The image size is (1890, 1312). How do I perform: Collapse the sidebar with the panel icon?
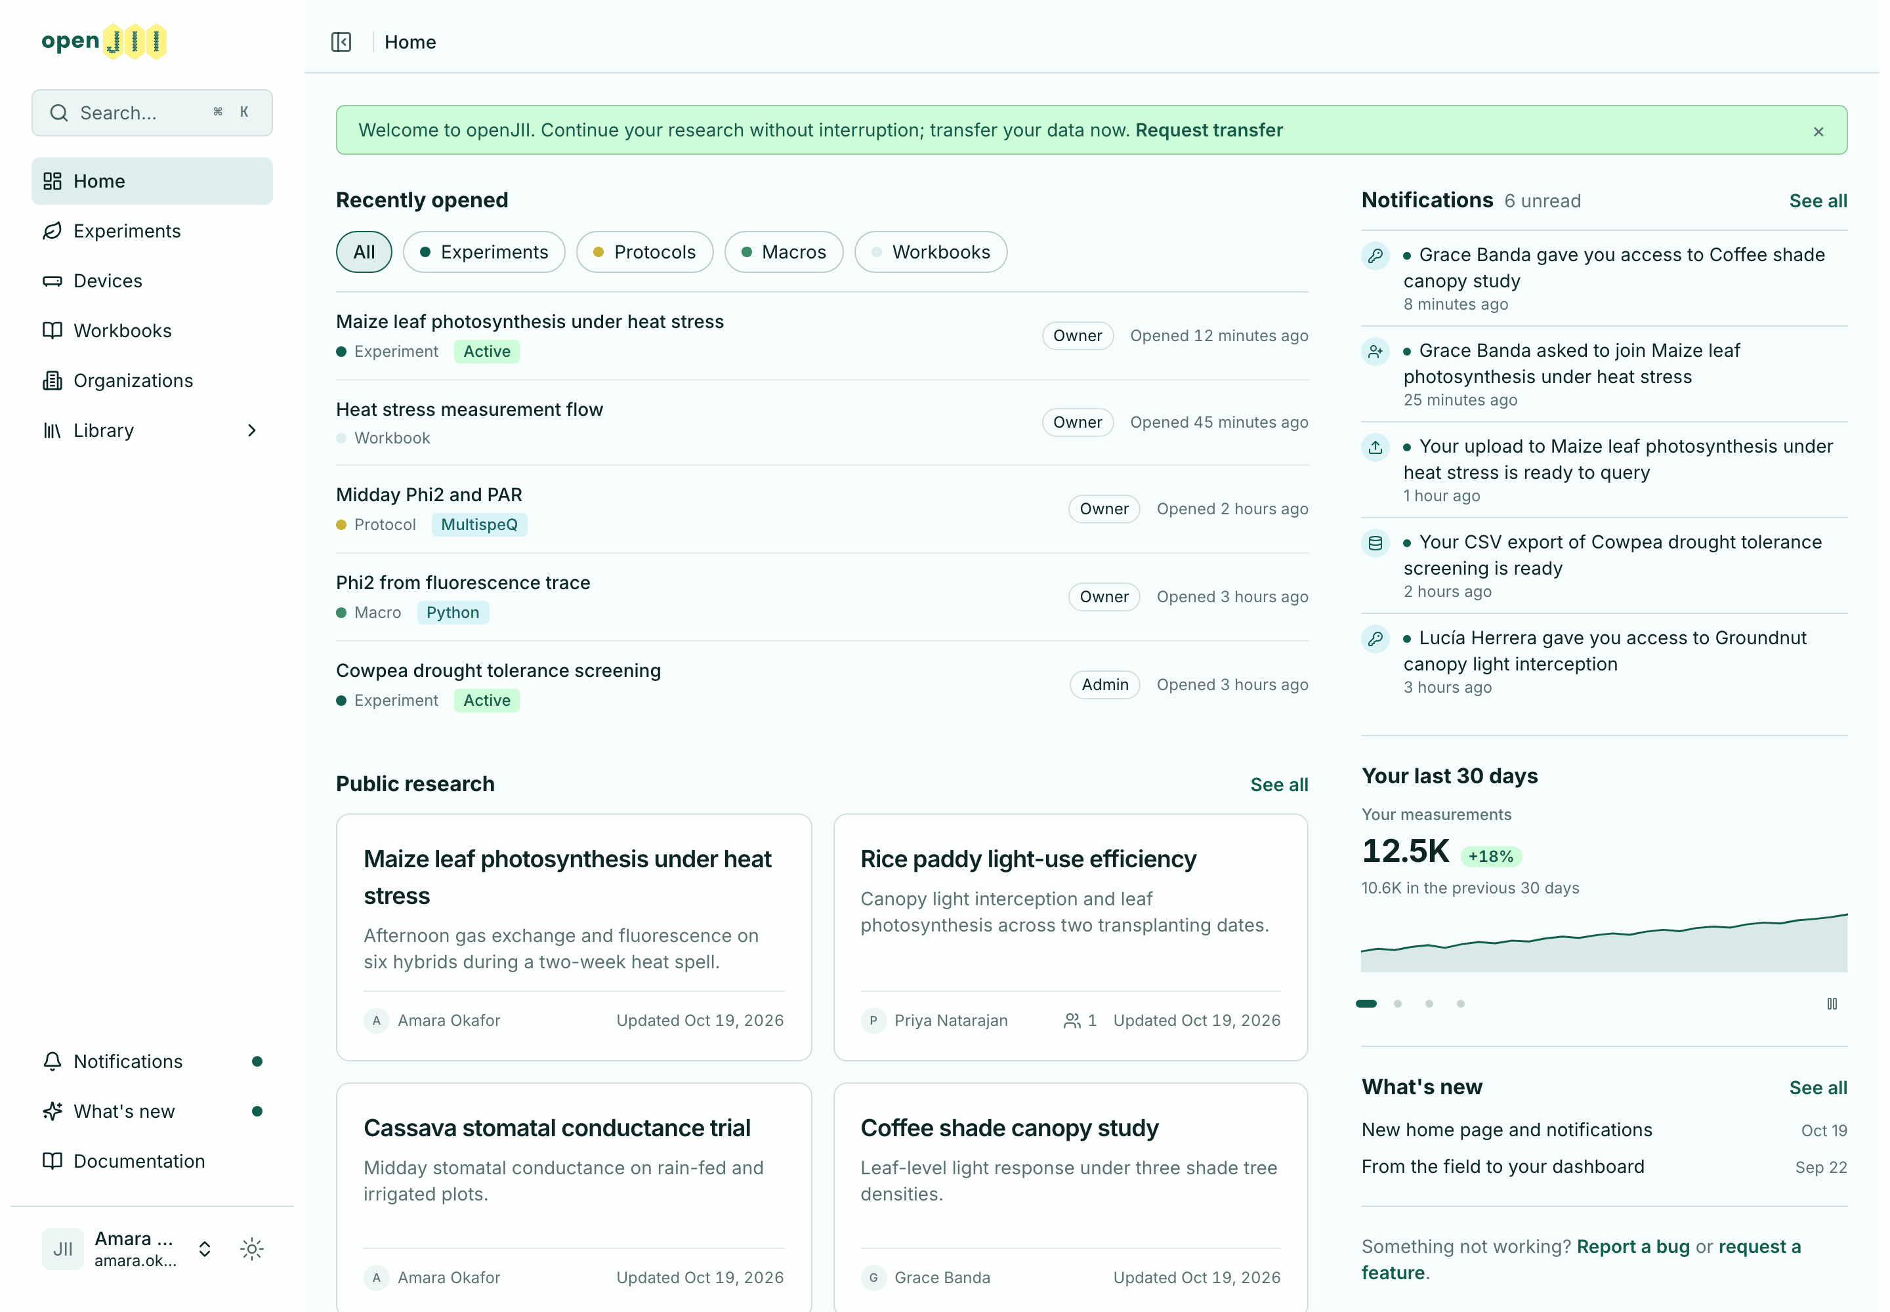(341, 42)
